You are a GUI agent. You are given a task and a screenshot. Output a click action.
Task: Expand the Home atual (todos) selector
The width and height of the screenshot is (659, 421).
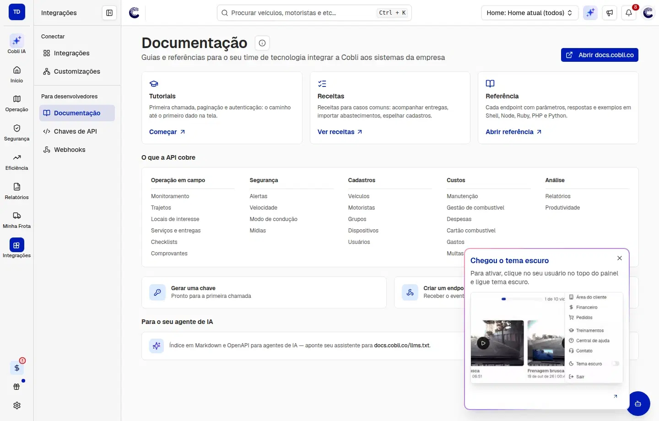(529, 13)
